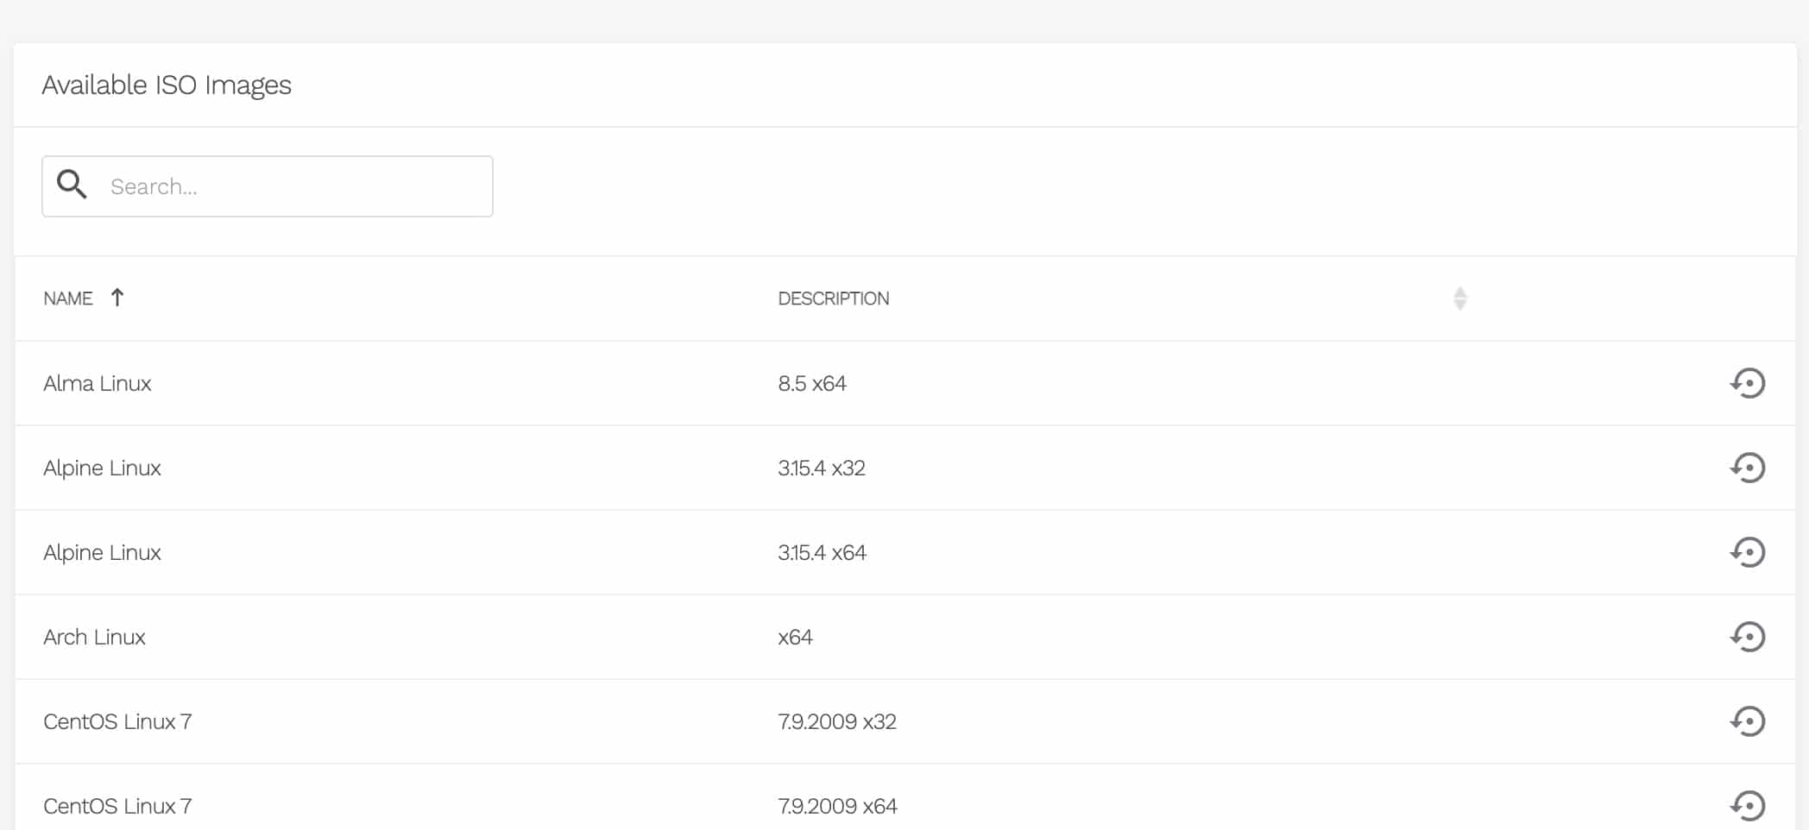
Task: Select the CentOS Linux 7 name in the x64 row
Action: coord(117,806)
